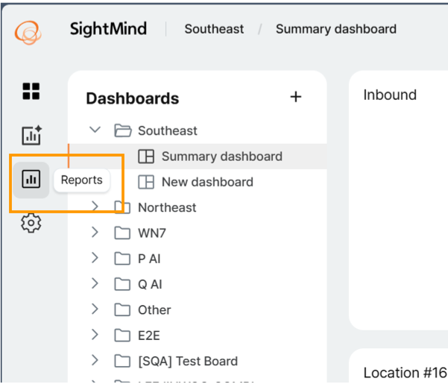Click the New dashboard layout icon
Image resolution: width=448 pixels, height=384 pixels.
pyautogui.click(x=146, y=182)
